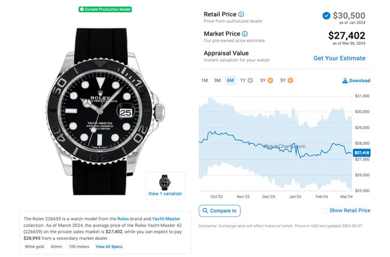Select the 6M time range
Image resolution: width=390 pixels, height=257 pixels.
tap(230, 81)
